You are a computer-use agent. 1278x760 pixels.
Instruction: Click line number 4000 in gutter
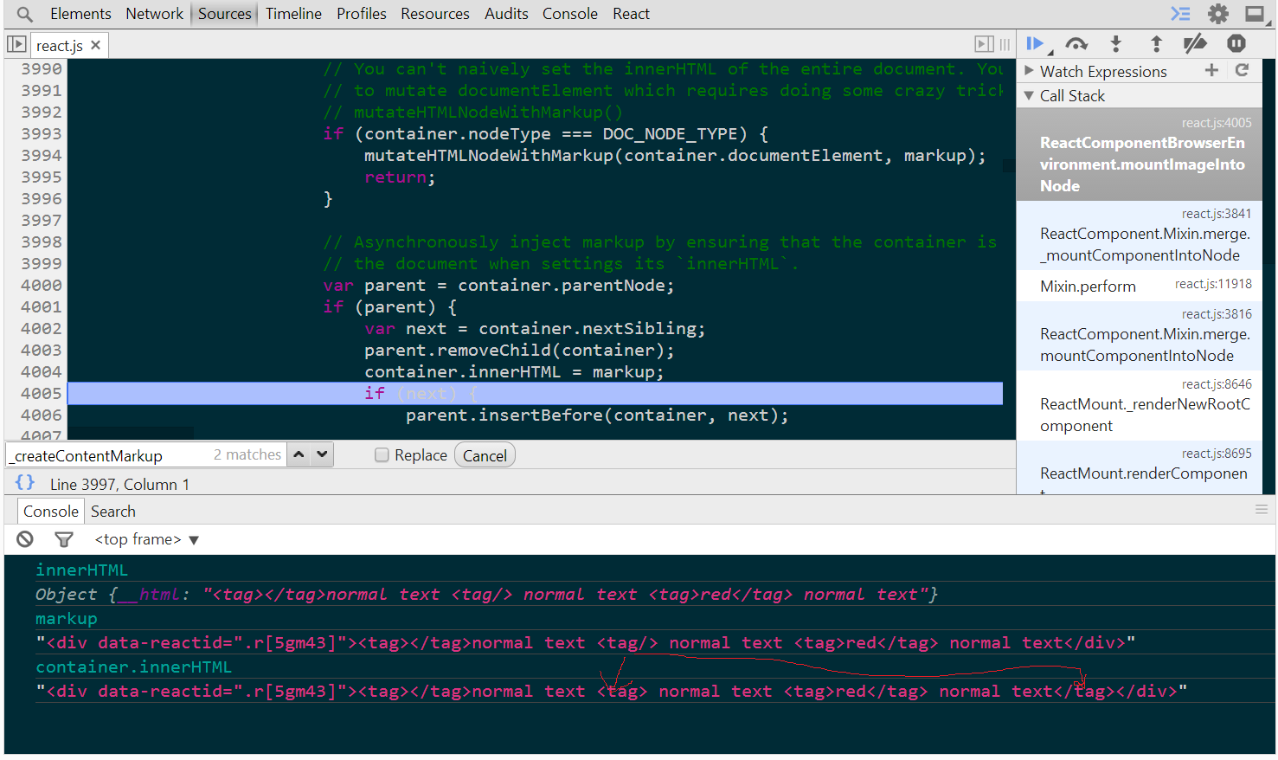point(42,286)
